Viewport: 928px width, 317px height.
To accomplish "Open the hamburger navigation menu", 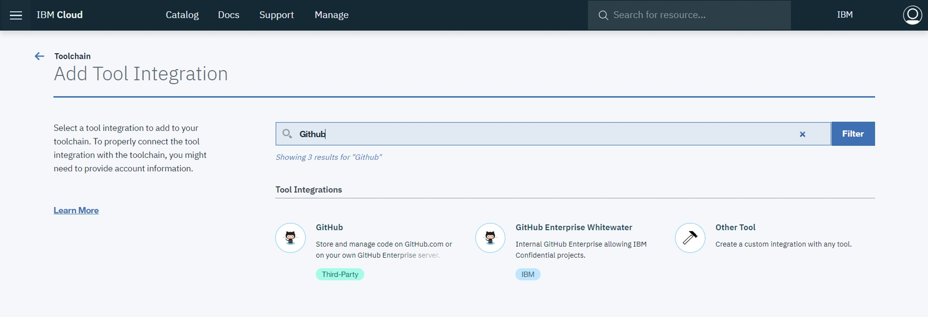I will coord(16,15).
